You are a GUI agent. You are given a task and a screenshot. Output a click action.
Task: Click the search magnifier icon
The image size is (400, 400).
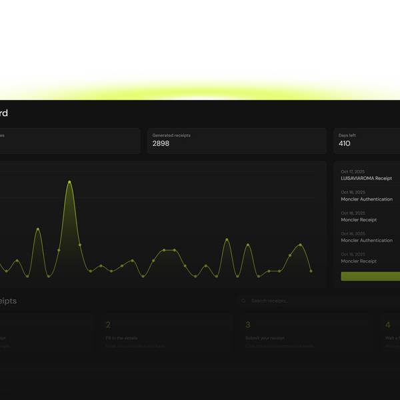[244, 301]
